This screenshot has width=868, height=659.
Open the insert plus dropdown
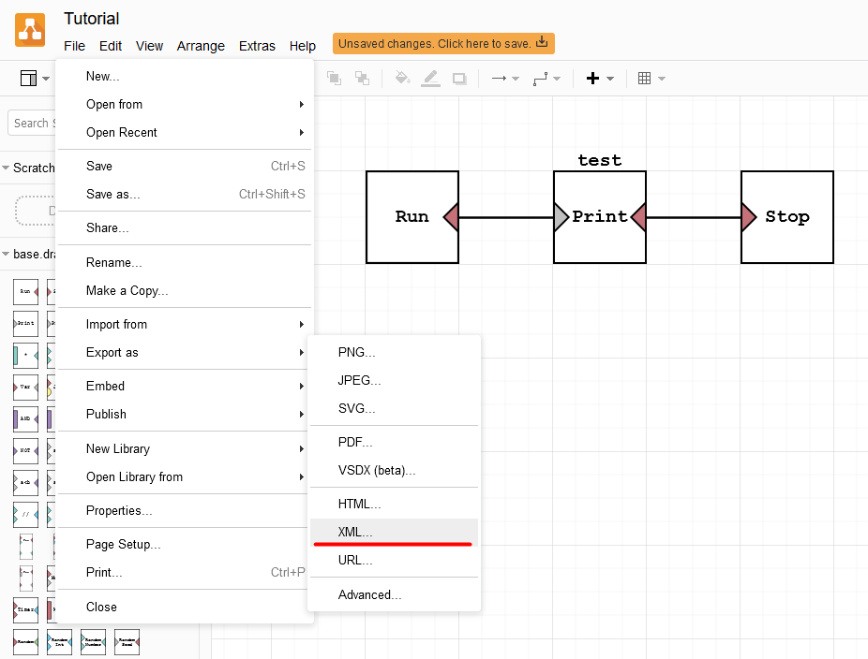click(599, 79)
